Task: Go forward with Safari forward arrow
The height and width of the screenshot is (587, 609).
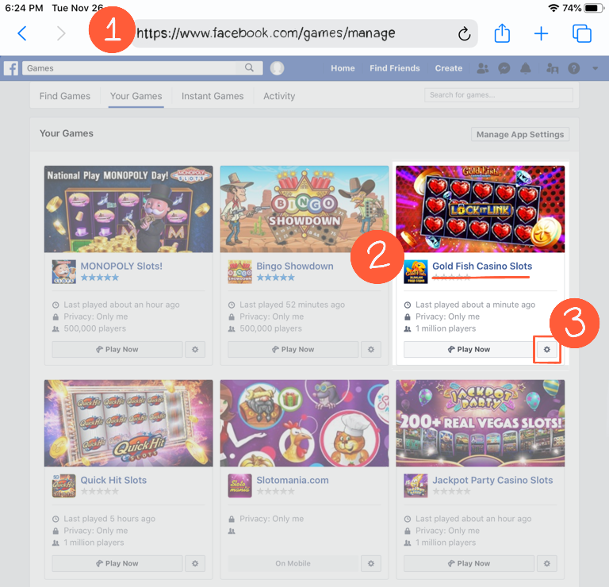Action: tap(61, 33)
